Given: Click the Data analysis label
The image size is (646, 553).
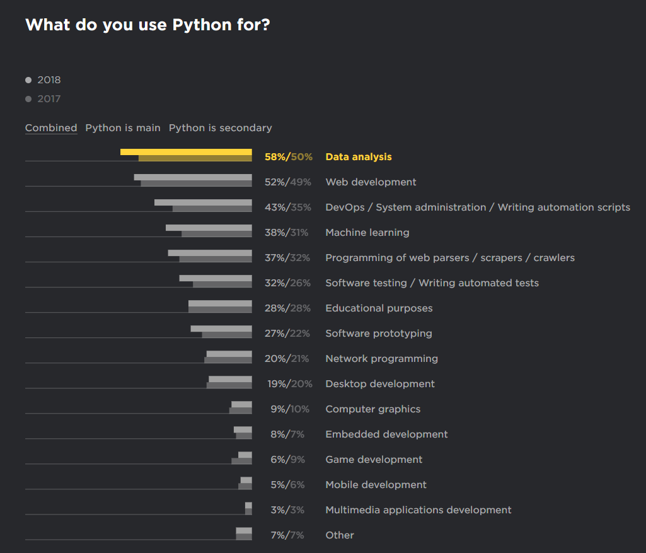Looking at the screenshot, I should [358, 157].
